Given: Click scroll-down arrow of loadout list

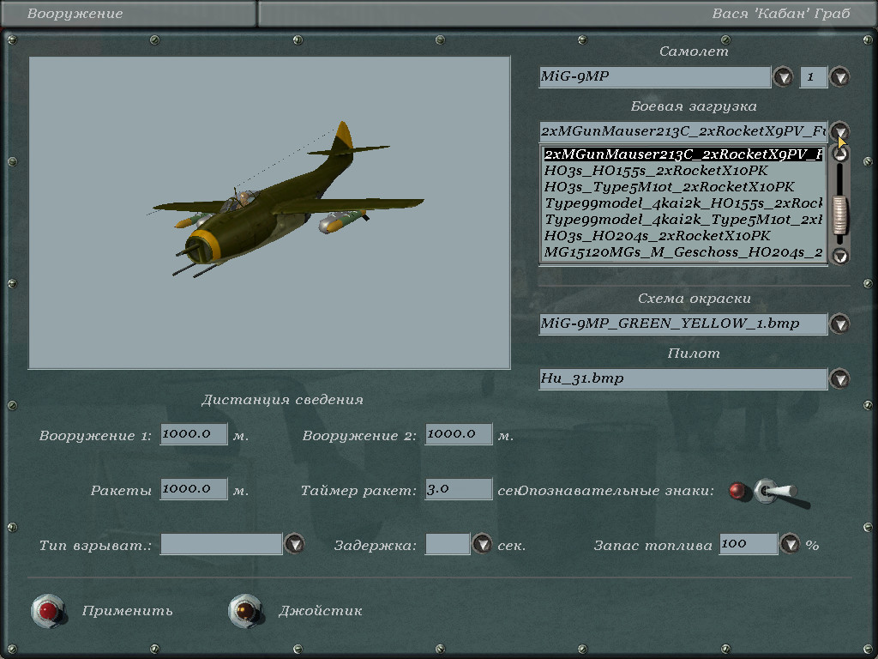Looking at the screenshot, I should pos(839,256).
